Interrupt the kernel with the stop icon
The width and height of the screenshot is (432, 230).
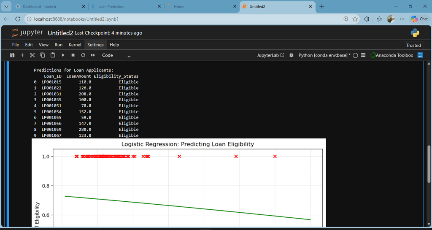[x=73, y=55]
